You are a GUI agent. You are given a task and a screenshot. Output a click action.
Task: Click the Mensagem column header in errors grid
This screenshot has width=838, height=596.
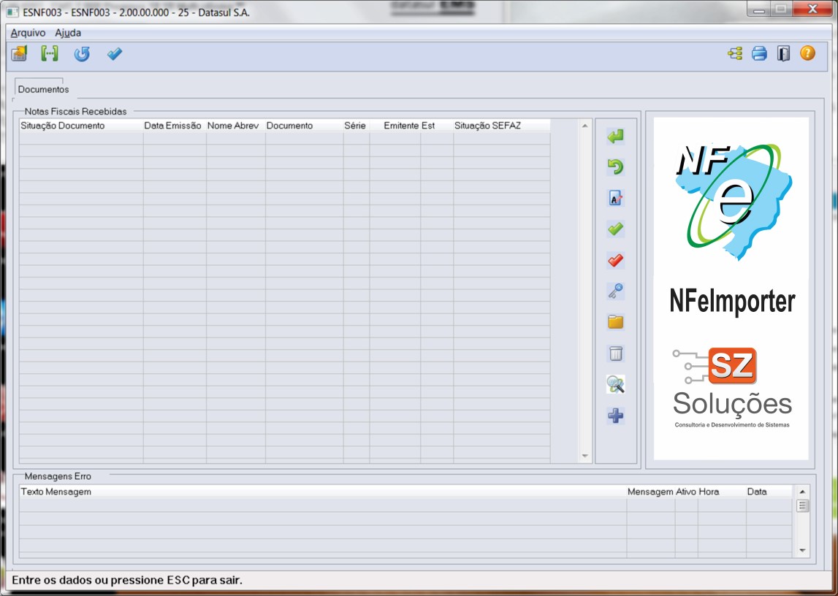[x=650, y=492]
